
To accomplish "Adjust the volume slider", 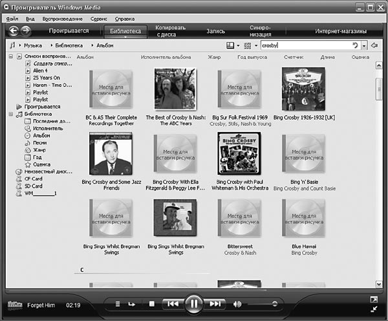I will click(x=263, y=304).
